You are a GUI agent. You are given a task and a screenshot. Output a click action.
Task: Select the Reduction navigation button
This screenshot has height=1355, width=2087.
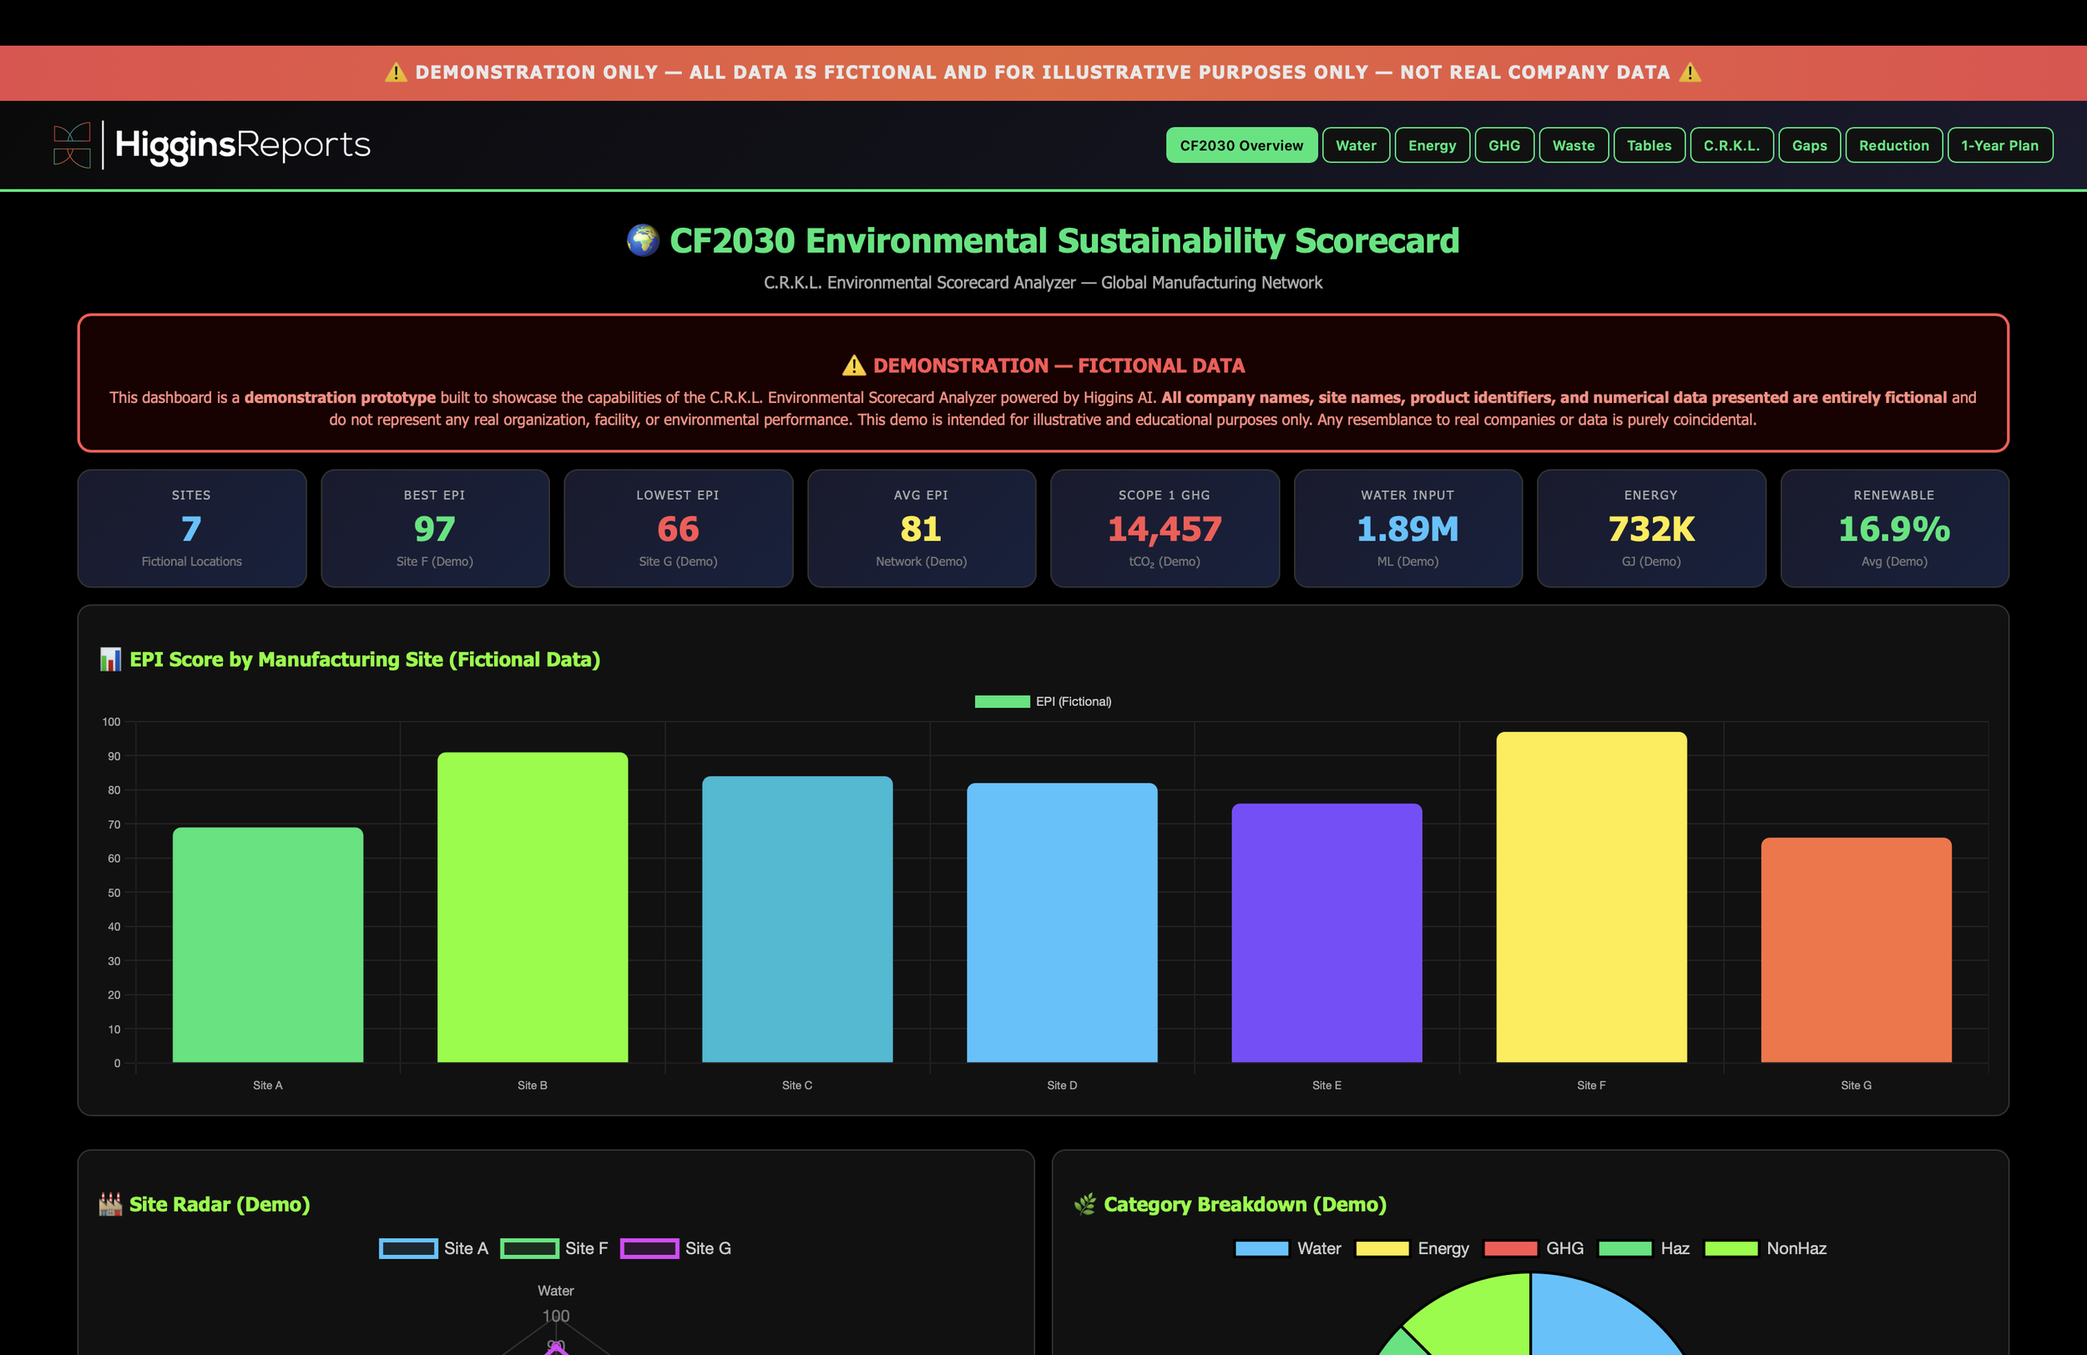[x=1893, y=145]
